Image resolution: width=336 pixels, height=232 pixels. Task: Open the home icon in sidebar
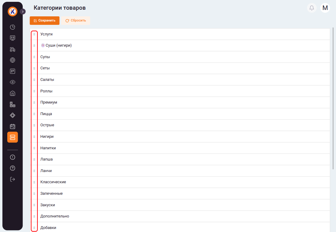pos(12,93)
